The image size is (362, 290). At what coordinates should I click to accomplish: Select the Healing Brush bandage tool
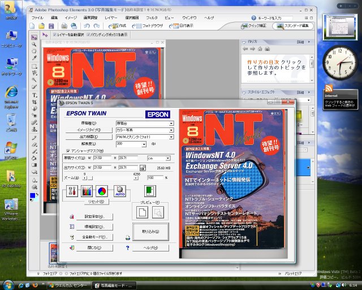tap(34, 122)
